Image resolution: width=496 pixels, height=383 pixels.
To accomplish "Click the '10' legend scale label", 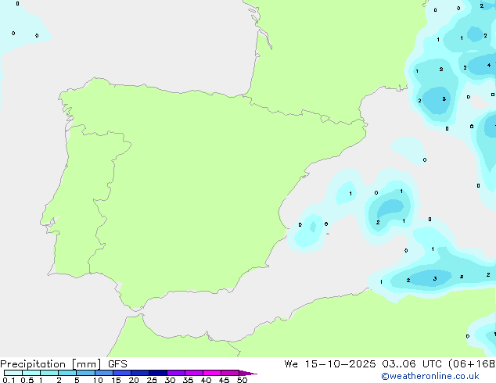I will (98, 380).
